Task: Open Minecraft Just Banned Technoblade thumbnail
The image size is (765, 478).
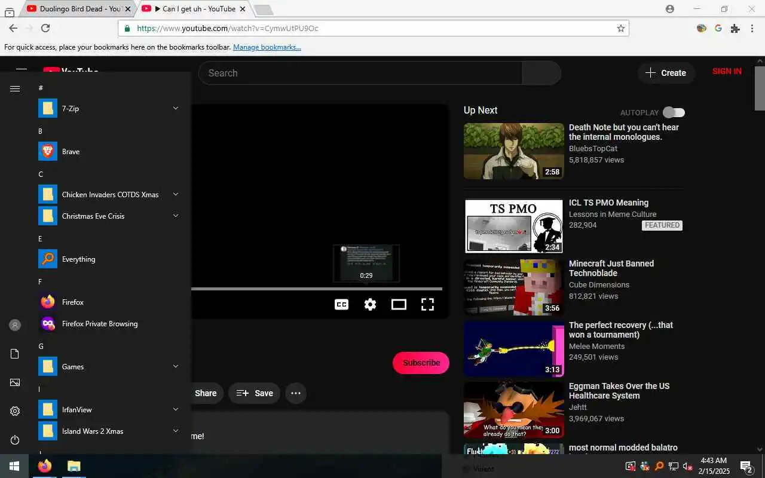Action: point(514,287)
